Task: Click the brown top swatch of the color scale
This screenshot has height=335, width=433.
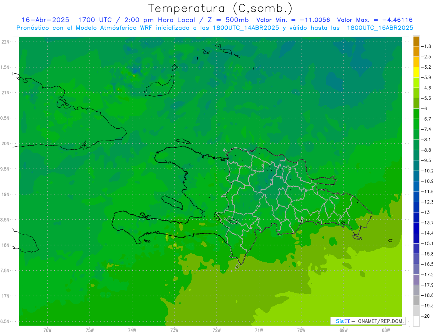Action: [416, 42]
